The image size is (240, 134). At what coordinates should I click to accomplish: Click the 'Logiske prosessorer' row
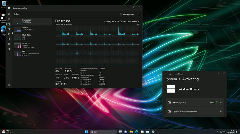91,75
